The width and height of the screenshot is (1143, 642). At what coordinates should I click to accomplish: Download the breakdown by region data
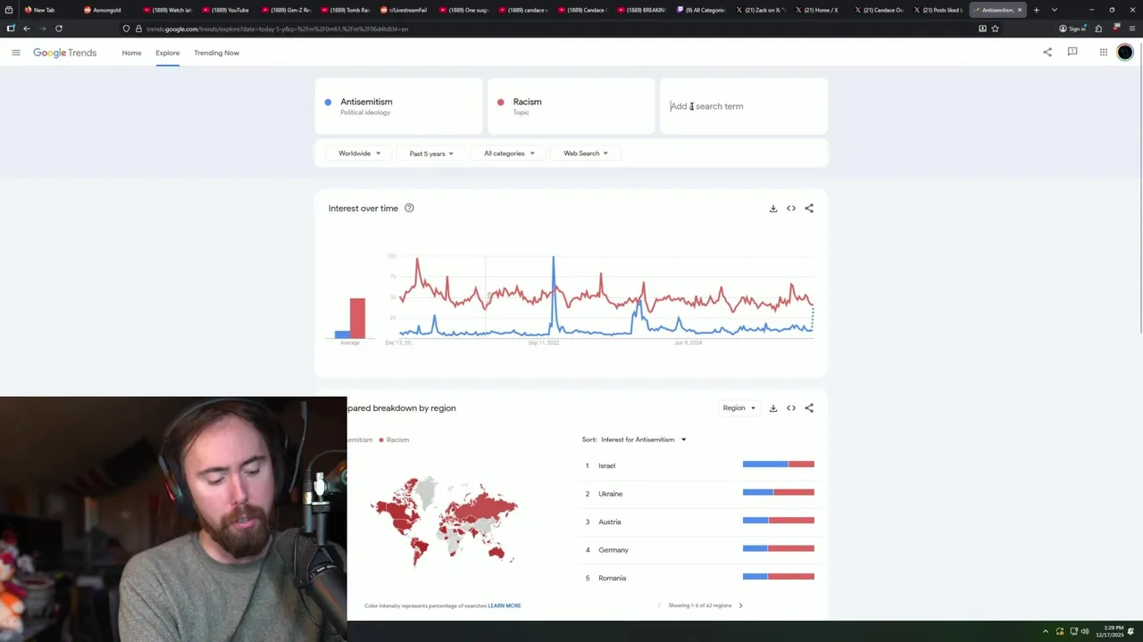[x=773, y=408]
